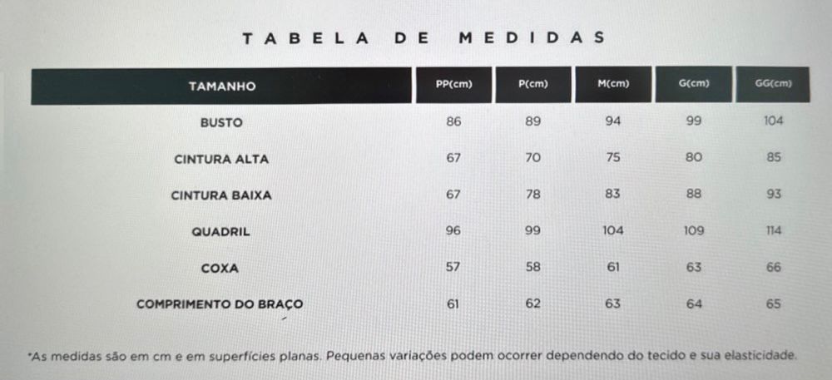832x380 pixels.
Task: Click the BUSTO row label
Action: (221, 122)
